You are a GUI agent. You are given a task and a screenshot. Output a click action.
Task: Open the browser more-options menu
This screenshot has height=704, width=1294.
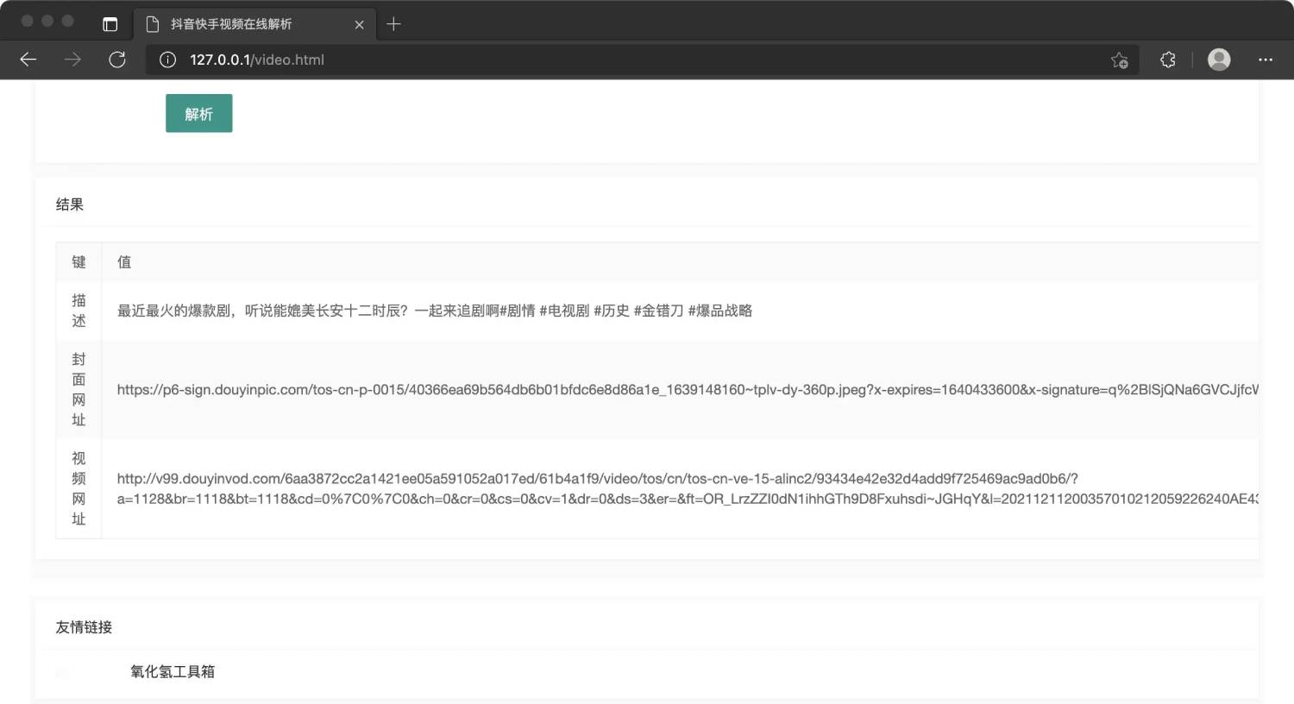(1265, 60)
